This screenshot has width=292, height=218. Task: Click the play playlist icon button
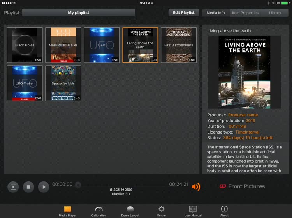pos(13,187)
